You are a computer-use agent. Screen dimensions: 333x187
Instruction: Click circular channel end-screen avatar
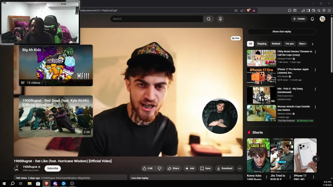coord(220,116)
